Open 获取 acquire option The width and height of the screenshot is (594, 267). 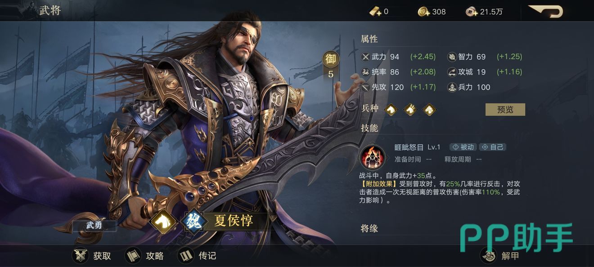pyautogui.click(x=92, y=256)
